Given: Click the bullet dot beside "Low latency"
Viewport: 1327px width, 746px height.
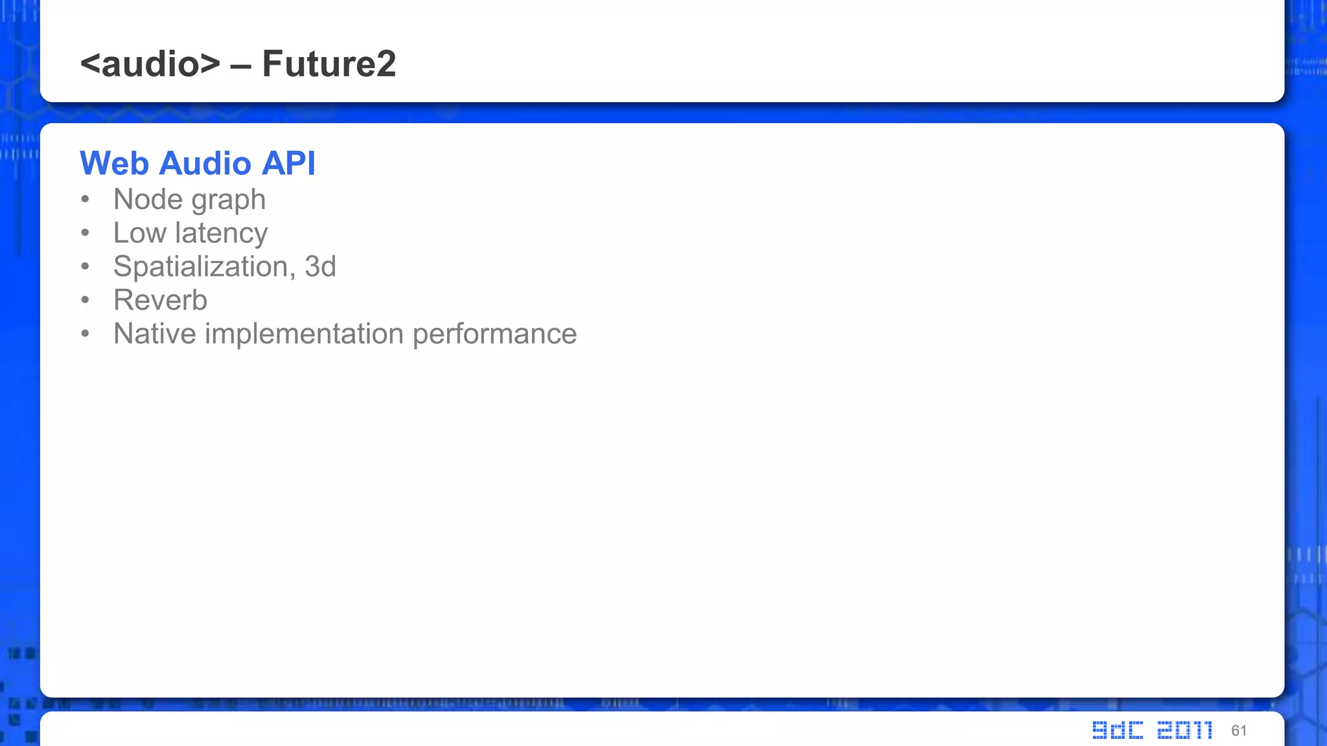Looking at the screenshot, I should point(85,233).
